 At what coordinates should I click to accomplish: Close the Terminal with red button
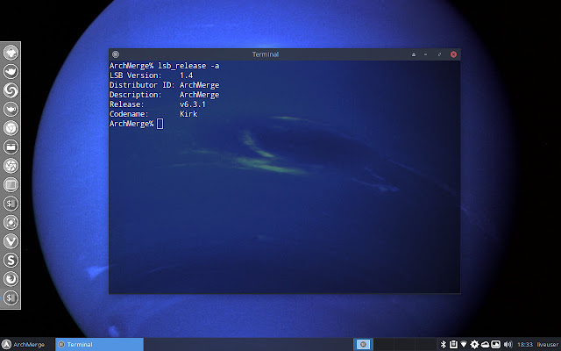click(x=453, y=54)
